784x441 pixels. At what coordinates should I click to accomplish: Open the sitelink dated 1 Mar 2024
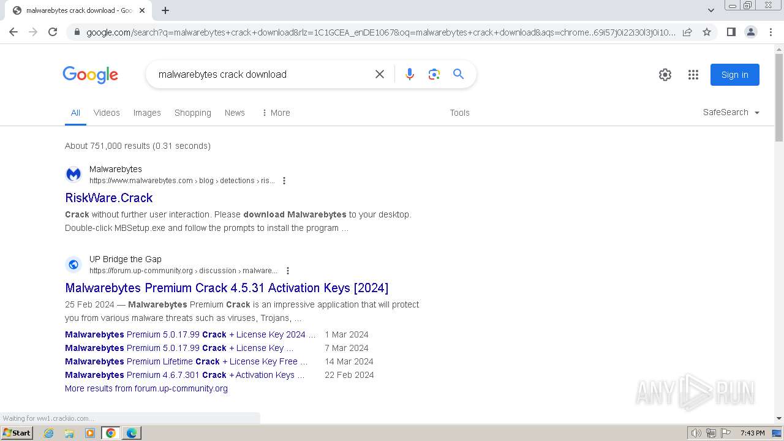click(x=190, y=334)
